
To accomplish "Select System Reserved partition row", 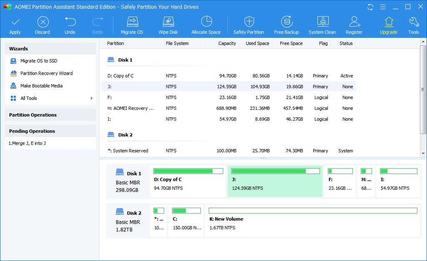I will pyautogui.click(x=229, y=151).
